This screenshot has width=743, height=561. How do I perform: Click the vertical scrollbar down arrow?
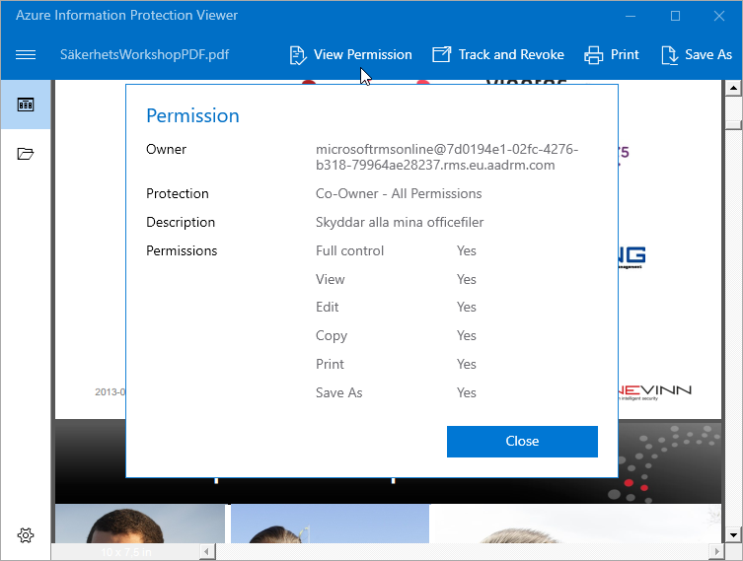tap(732, 534)
